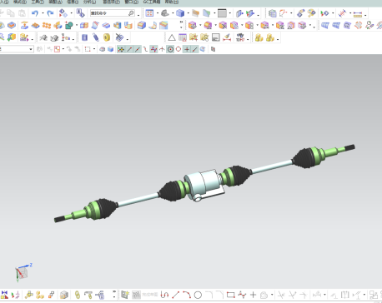
Task: Click the dashed rectangle selection icon
Action: tap(88, 49)
